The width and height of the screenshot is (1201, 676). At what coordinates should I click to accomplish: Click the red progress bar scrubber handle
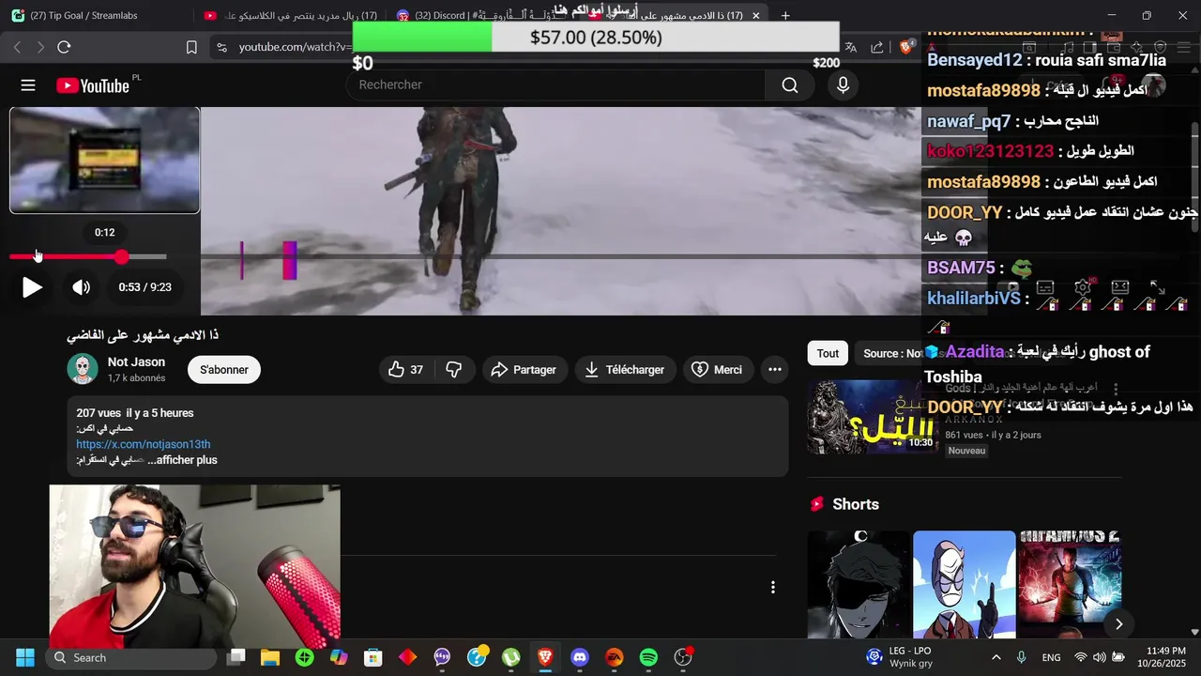(x=122, y=257)
